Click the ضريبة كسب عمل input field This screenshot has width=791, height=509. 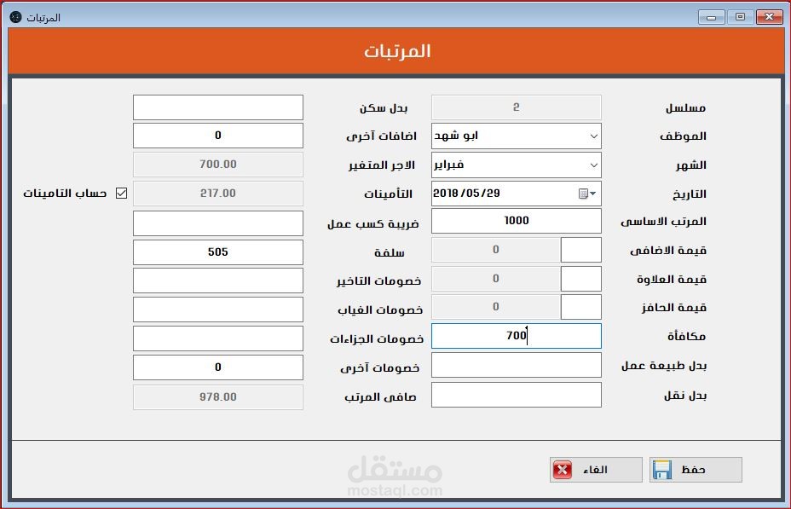coord(218,223)
